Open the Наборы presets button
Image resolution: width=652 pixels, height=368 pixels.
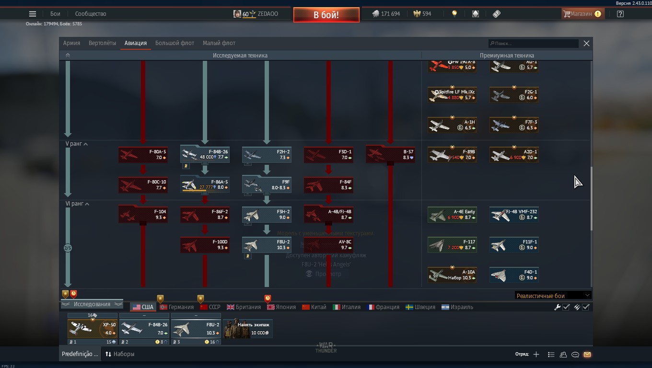pyautogui.click(x=120, y=354)
